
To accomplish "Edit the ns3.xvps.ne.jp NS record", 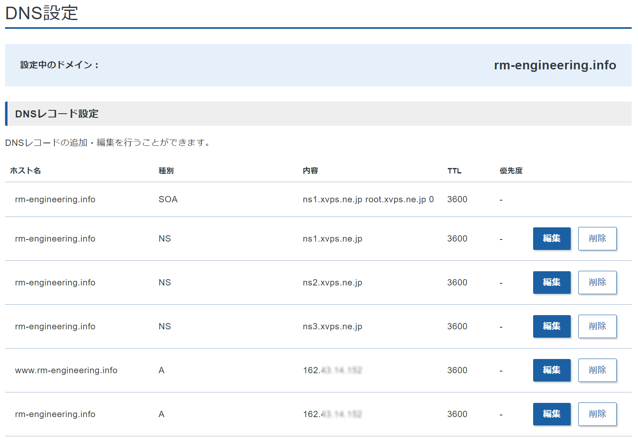I will (x=552, y=326).
